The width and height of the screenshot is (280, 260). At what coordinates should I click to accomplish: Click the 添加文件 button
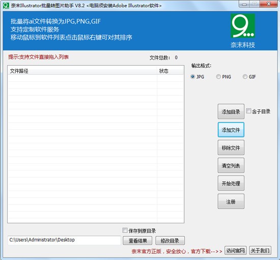[231, 130]
